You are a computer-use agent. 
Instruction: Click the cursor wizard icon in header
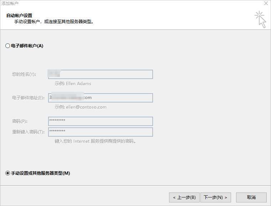pos(261,19)
